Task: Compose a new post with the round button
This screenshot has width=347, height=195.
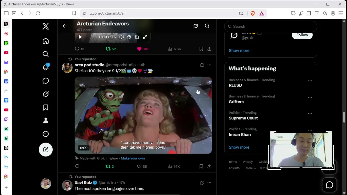Action: pyautogui.click(x=46, y=149)
